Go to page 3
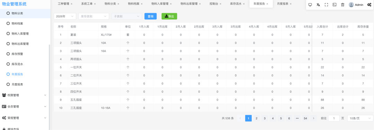This screenshot has height=130, width=374. pyautogui.click(x=265, y=118)
